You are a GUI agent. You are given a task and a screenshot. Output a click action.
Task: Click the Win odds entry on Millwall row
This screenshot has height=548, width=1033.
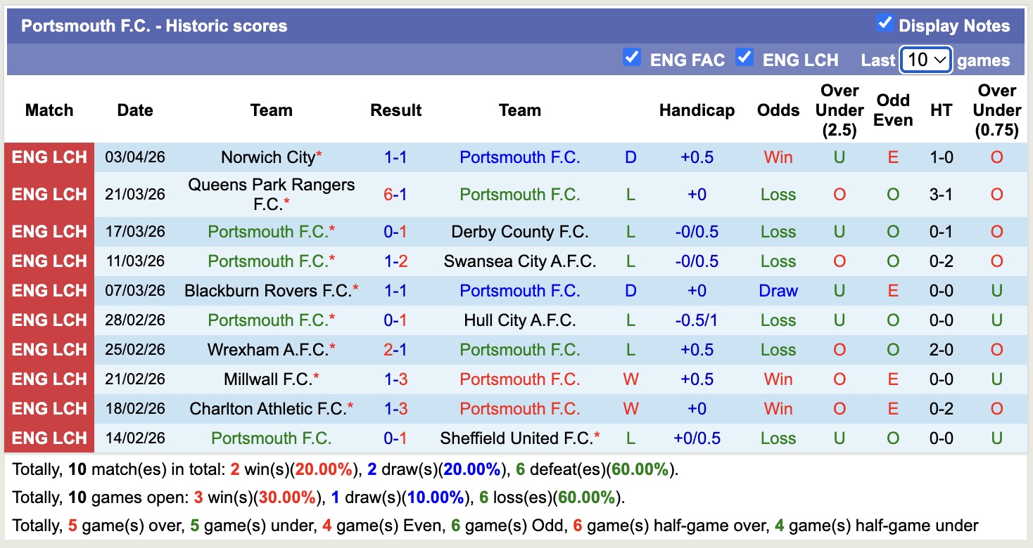(x=778, y=379)
